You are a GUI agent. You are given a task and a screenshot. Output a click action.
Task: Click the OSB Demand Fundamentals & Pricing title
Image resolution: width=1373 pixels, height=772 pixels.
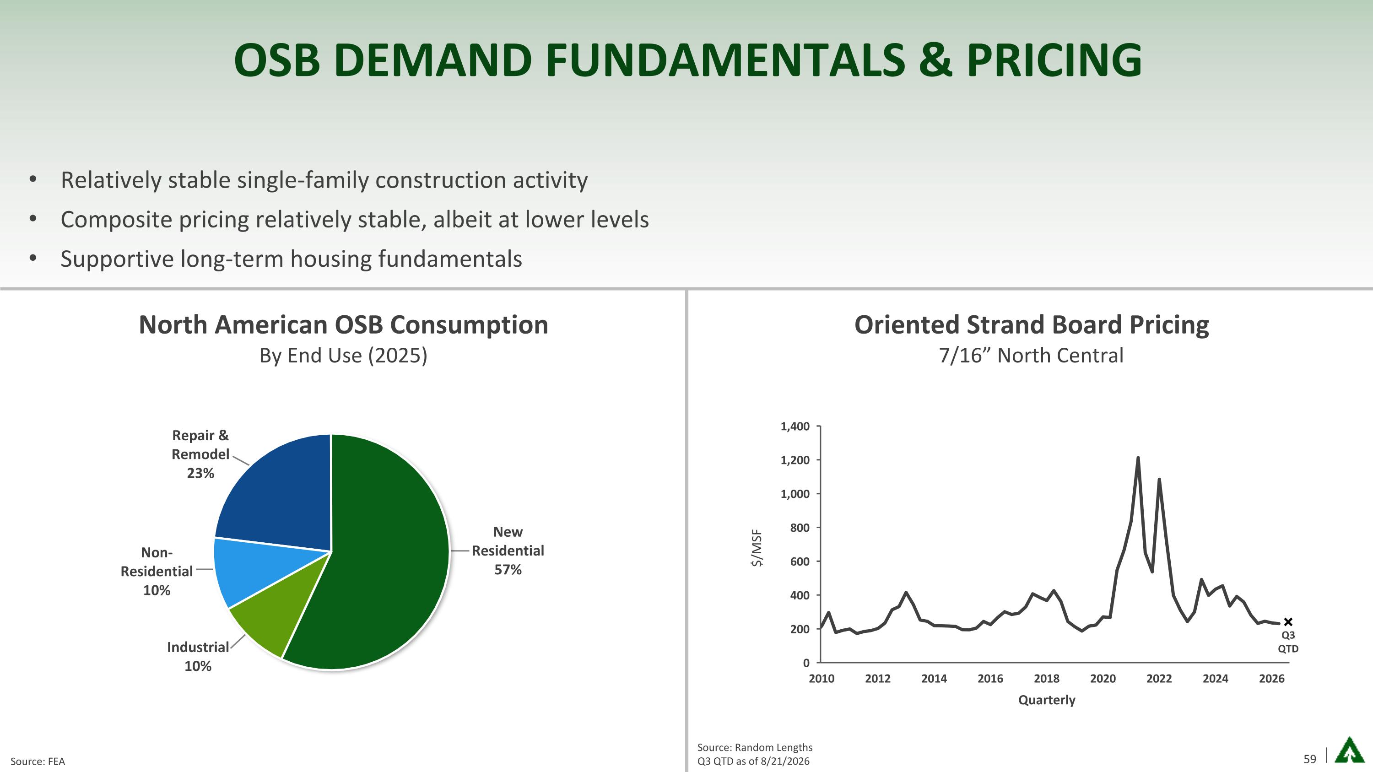(x=687, y=59)
